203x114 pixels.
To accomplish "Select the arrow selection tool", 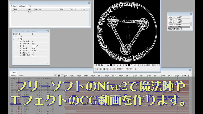I will pos(115,65).
